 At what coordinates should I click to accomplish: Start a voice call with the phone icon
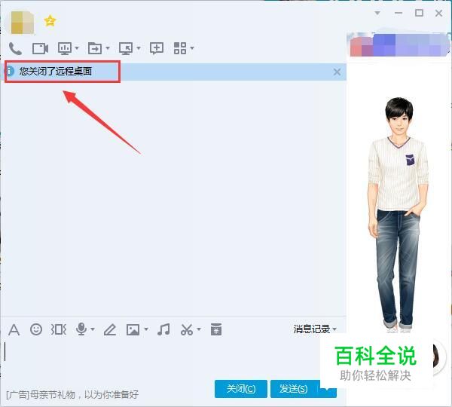[x=15, y=48]
